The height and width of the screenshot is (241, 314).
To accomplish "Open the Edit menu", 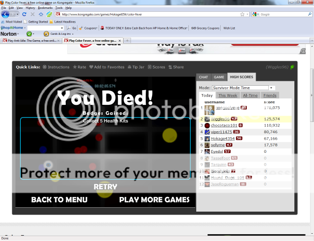I will (x=11, y=8).
